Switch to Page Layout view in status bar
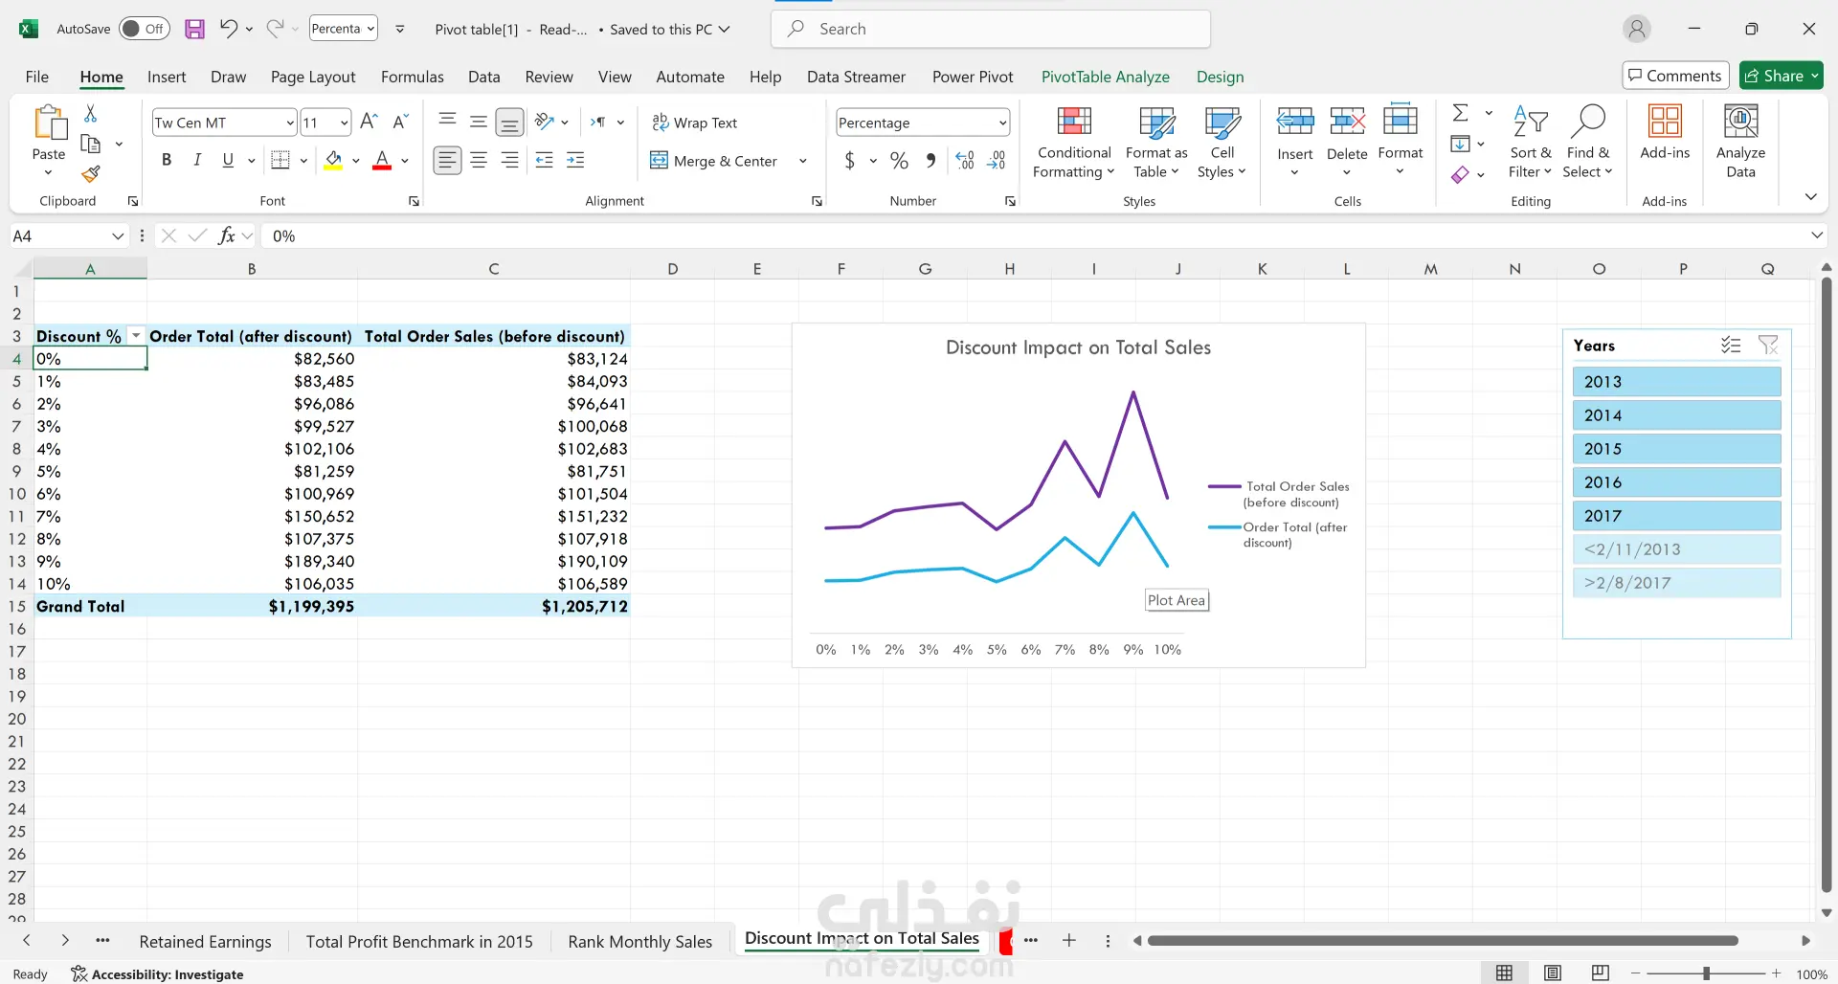Viewport: 1838px width, 984px height. [x=1552, y=973]
